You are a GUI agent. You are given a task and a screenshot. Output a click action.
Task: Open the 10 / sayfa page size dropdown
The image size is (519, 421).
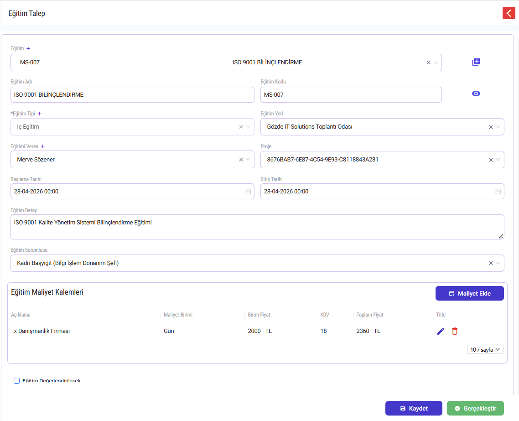coord(485,349)
